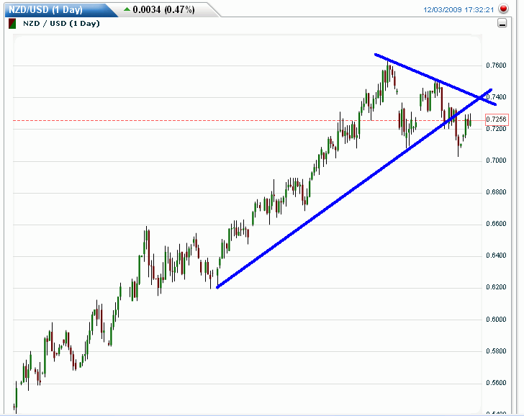Viewport: 524px width, 416px height.
Task: Click the 0.6400 price axis label
Action: coord(496,256)
